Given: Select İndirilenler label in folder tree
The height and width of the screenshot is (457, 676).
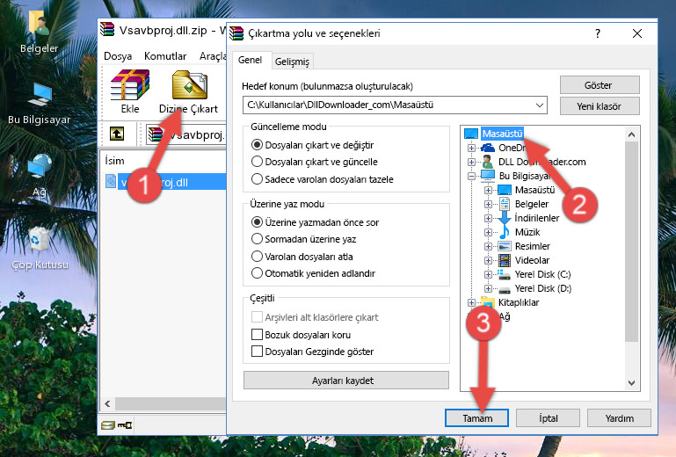Looking at the screenshot, I should tap(537, 218).
